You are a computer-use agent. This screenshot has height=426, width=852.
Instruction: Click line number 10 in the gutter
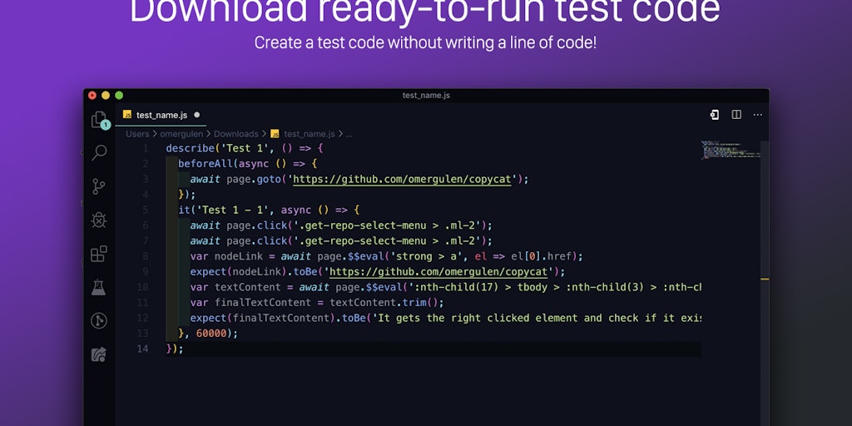(x=142, y=287)
